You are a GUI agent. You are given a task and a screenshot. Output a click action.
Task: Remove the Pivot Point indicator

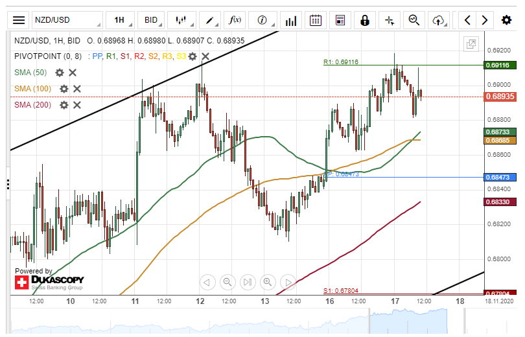pos(205,56)
